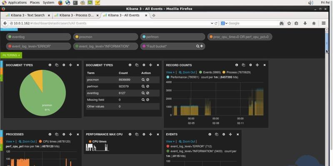Expand View options in Record Counts
Viewport: 333px width, 166px height.
click(170, 72)
